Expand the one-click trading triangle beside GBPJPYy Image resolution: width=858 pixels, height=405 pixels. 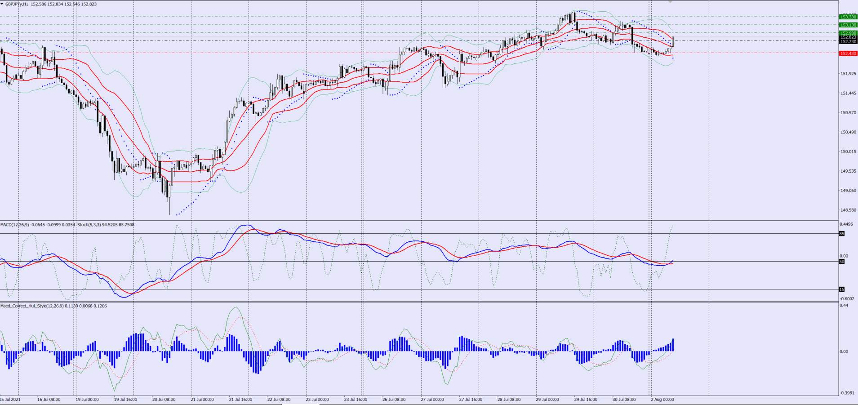tap(2, 4)
